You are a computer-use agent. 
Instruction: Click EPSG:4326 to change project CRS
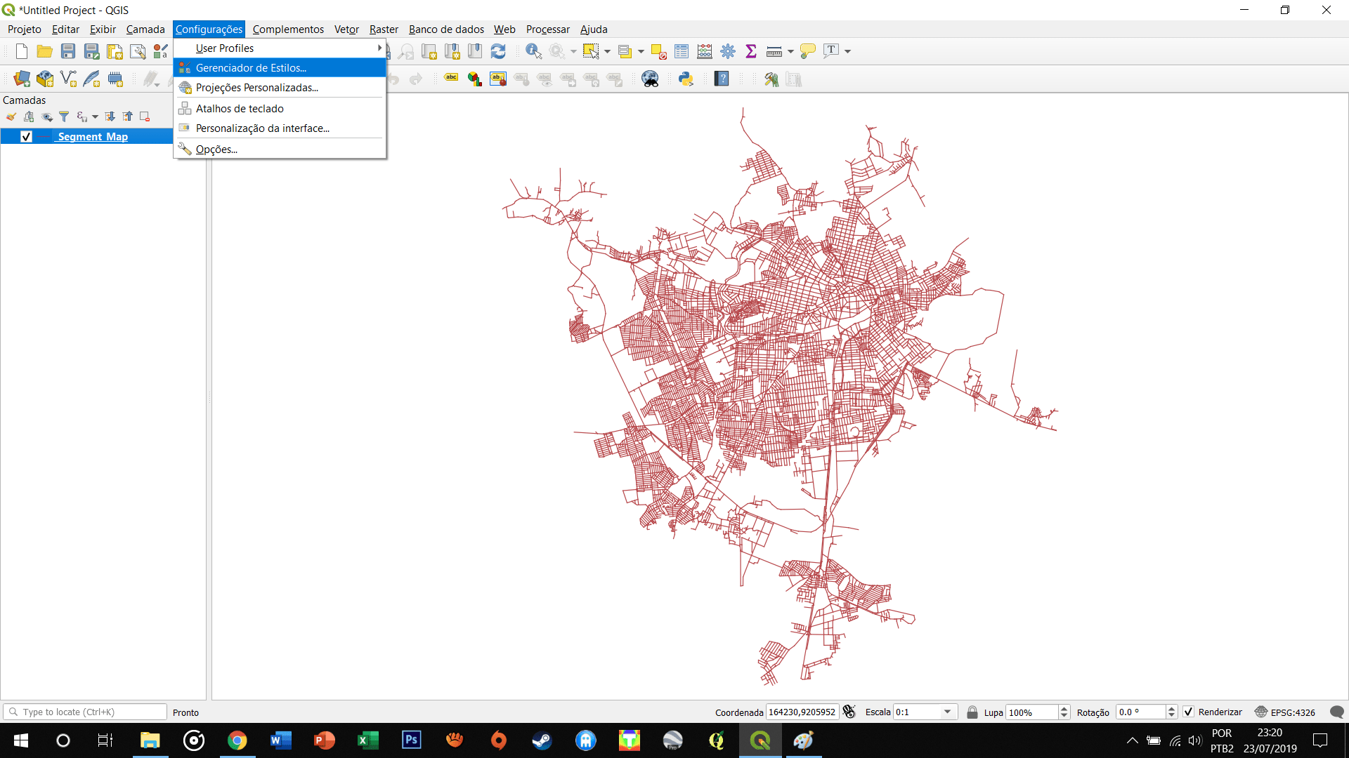pyautogui.click(x=1293, y=712)
